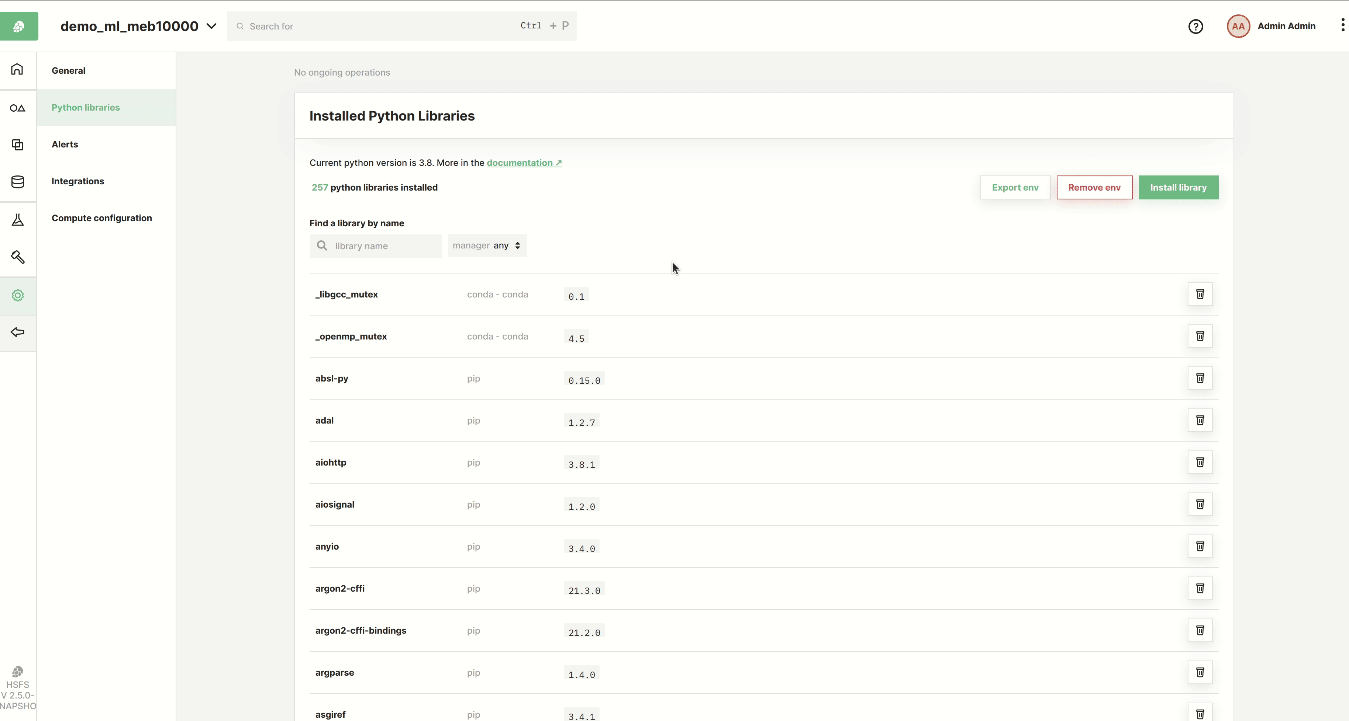Open the Integrations settings section
The height and width of the screenshot is (721, 1349).
(x=106, y=181)
